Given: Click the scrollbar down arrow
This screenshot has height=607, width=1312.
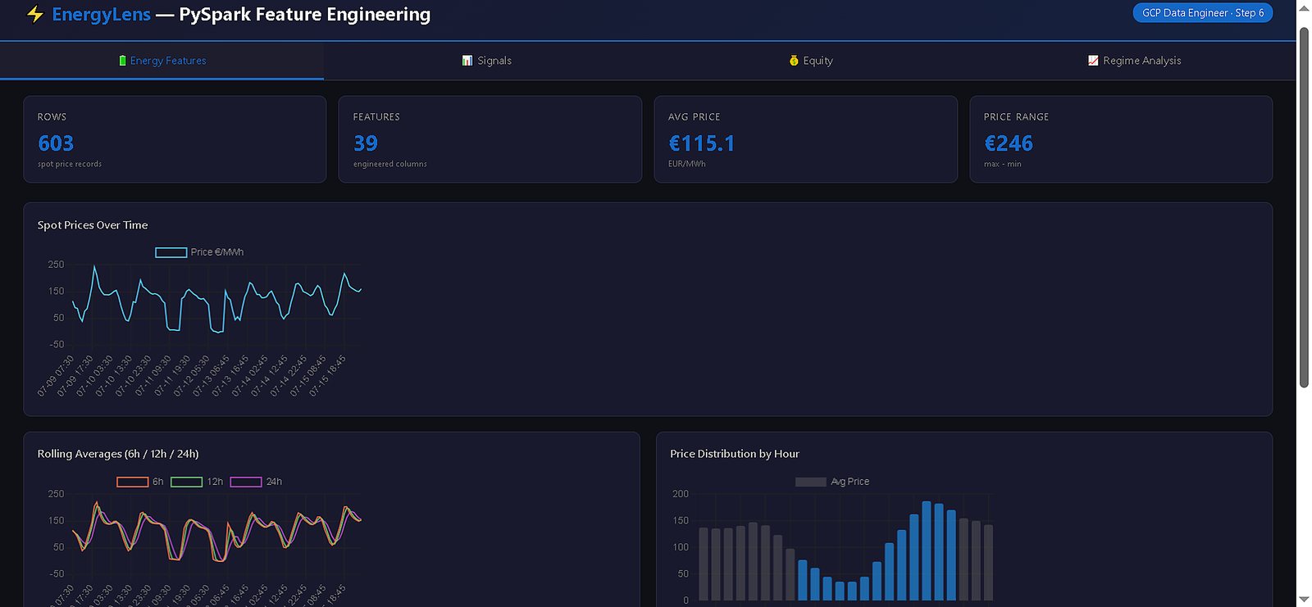Looking at the screenshot, I should click(1304, 600).
